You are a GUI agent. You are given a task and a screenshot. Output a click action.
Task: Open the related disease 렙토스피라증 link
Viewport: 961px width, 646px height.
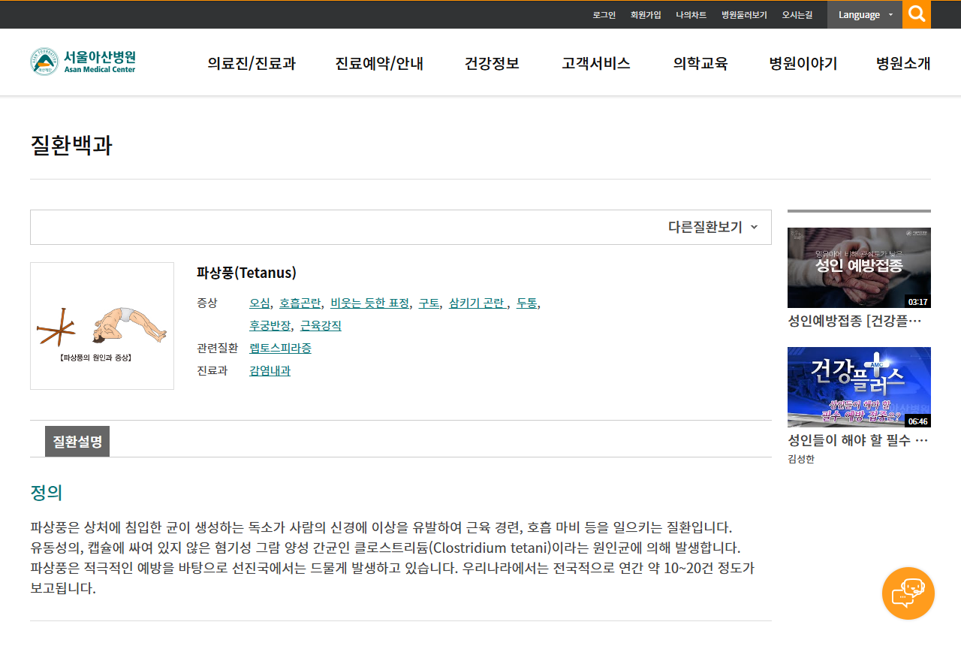coord(280,348)
